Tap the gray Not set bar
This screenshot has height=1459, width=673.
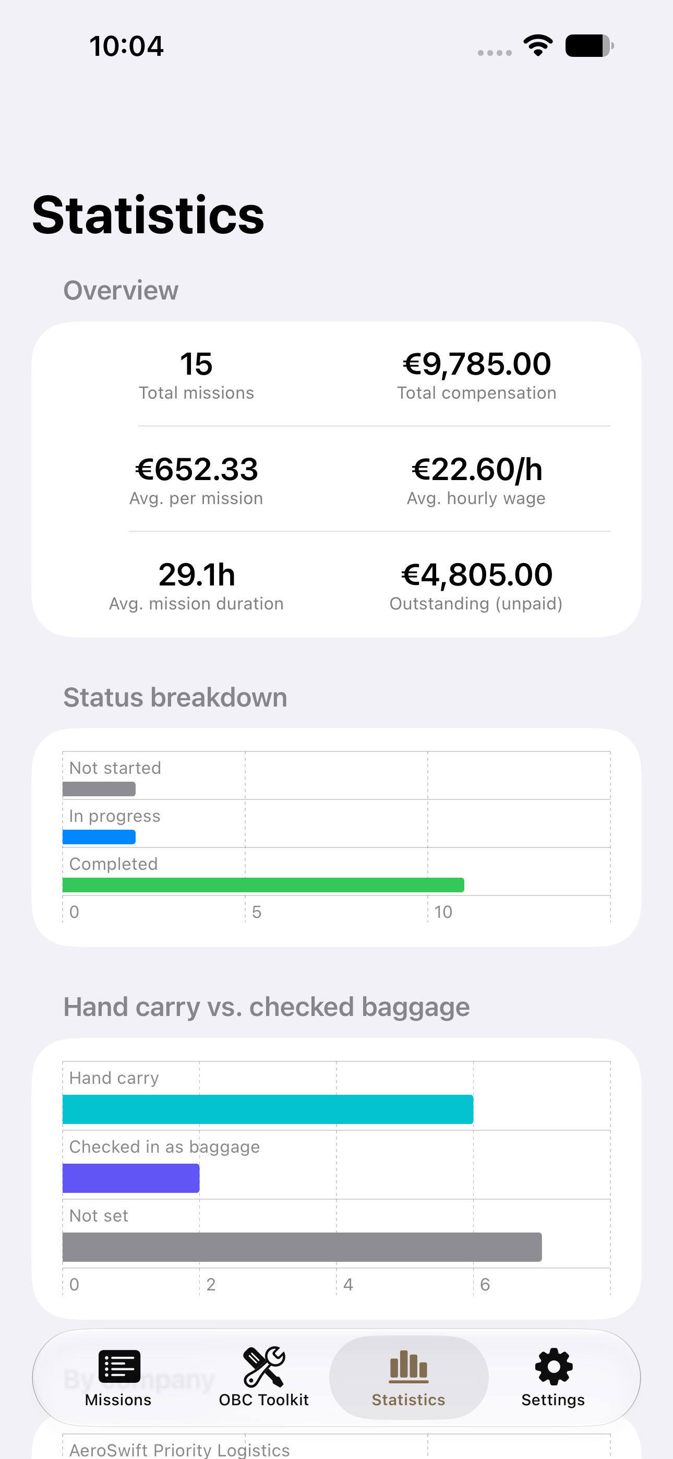pos(302,1247)
